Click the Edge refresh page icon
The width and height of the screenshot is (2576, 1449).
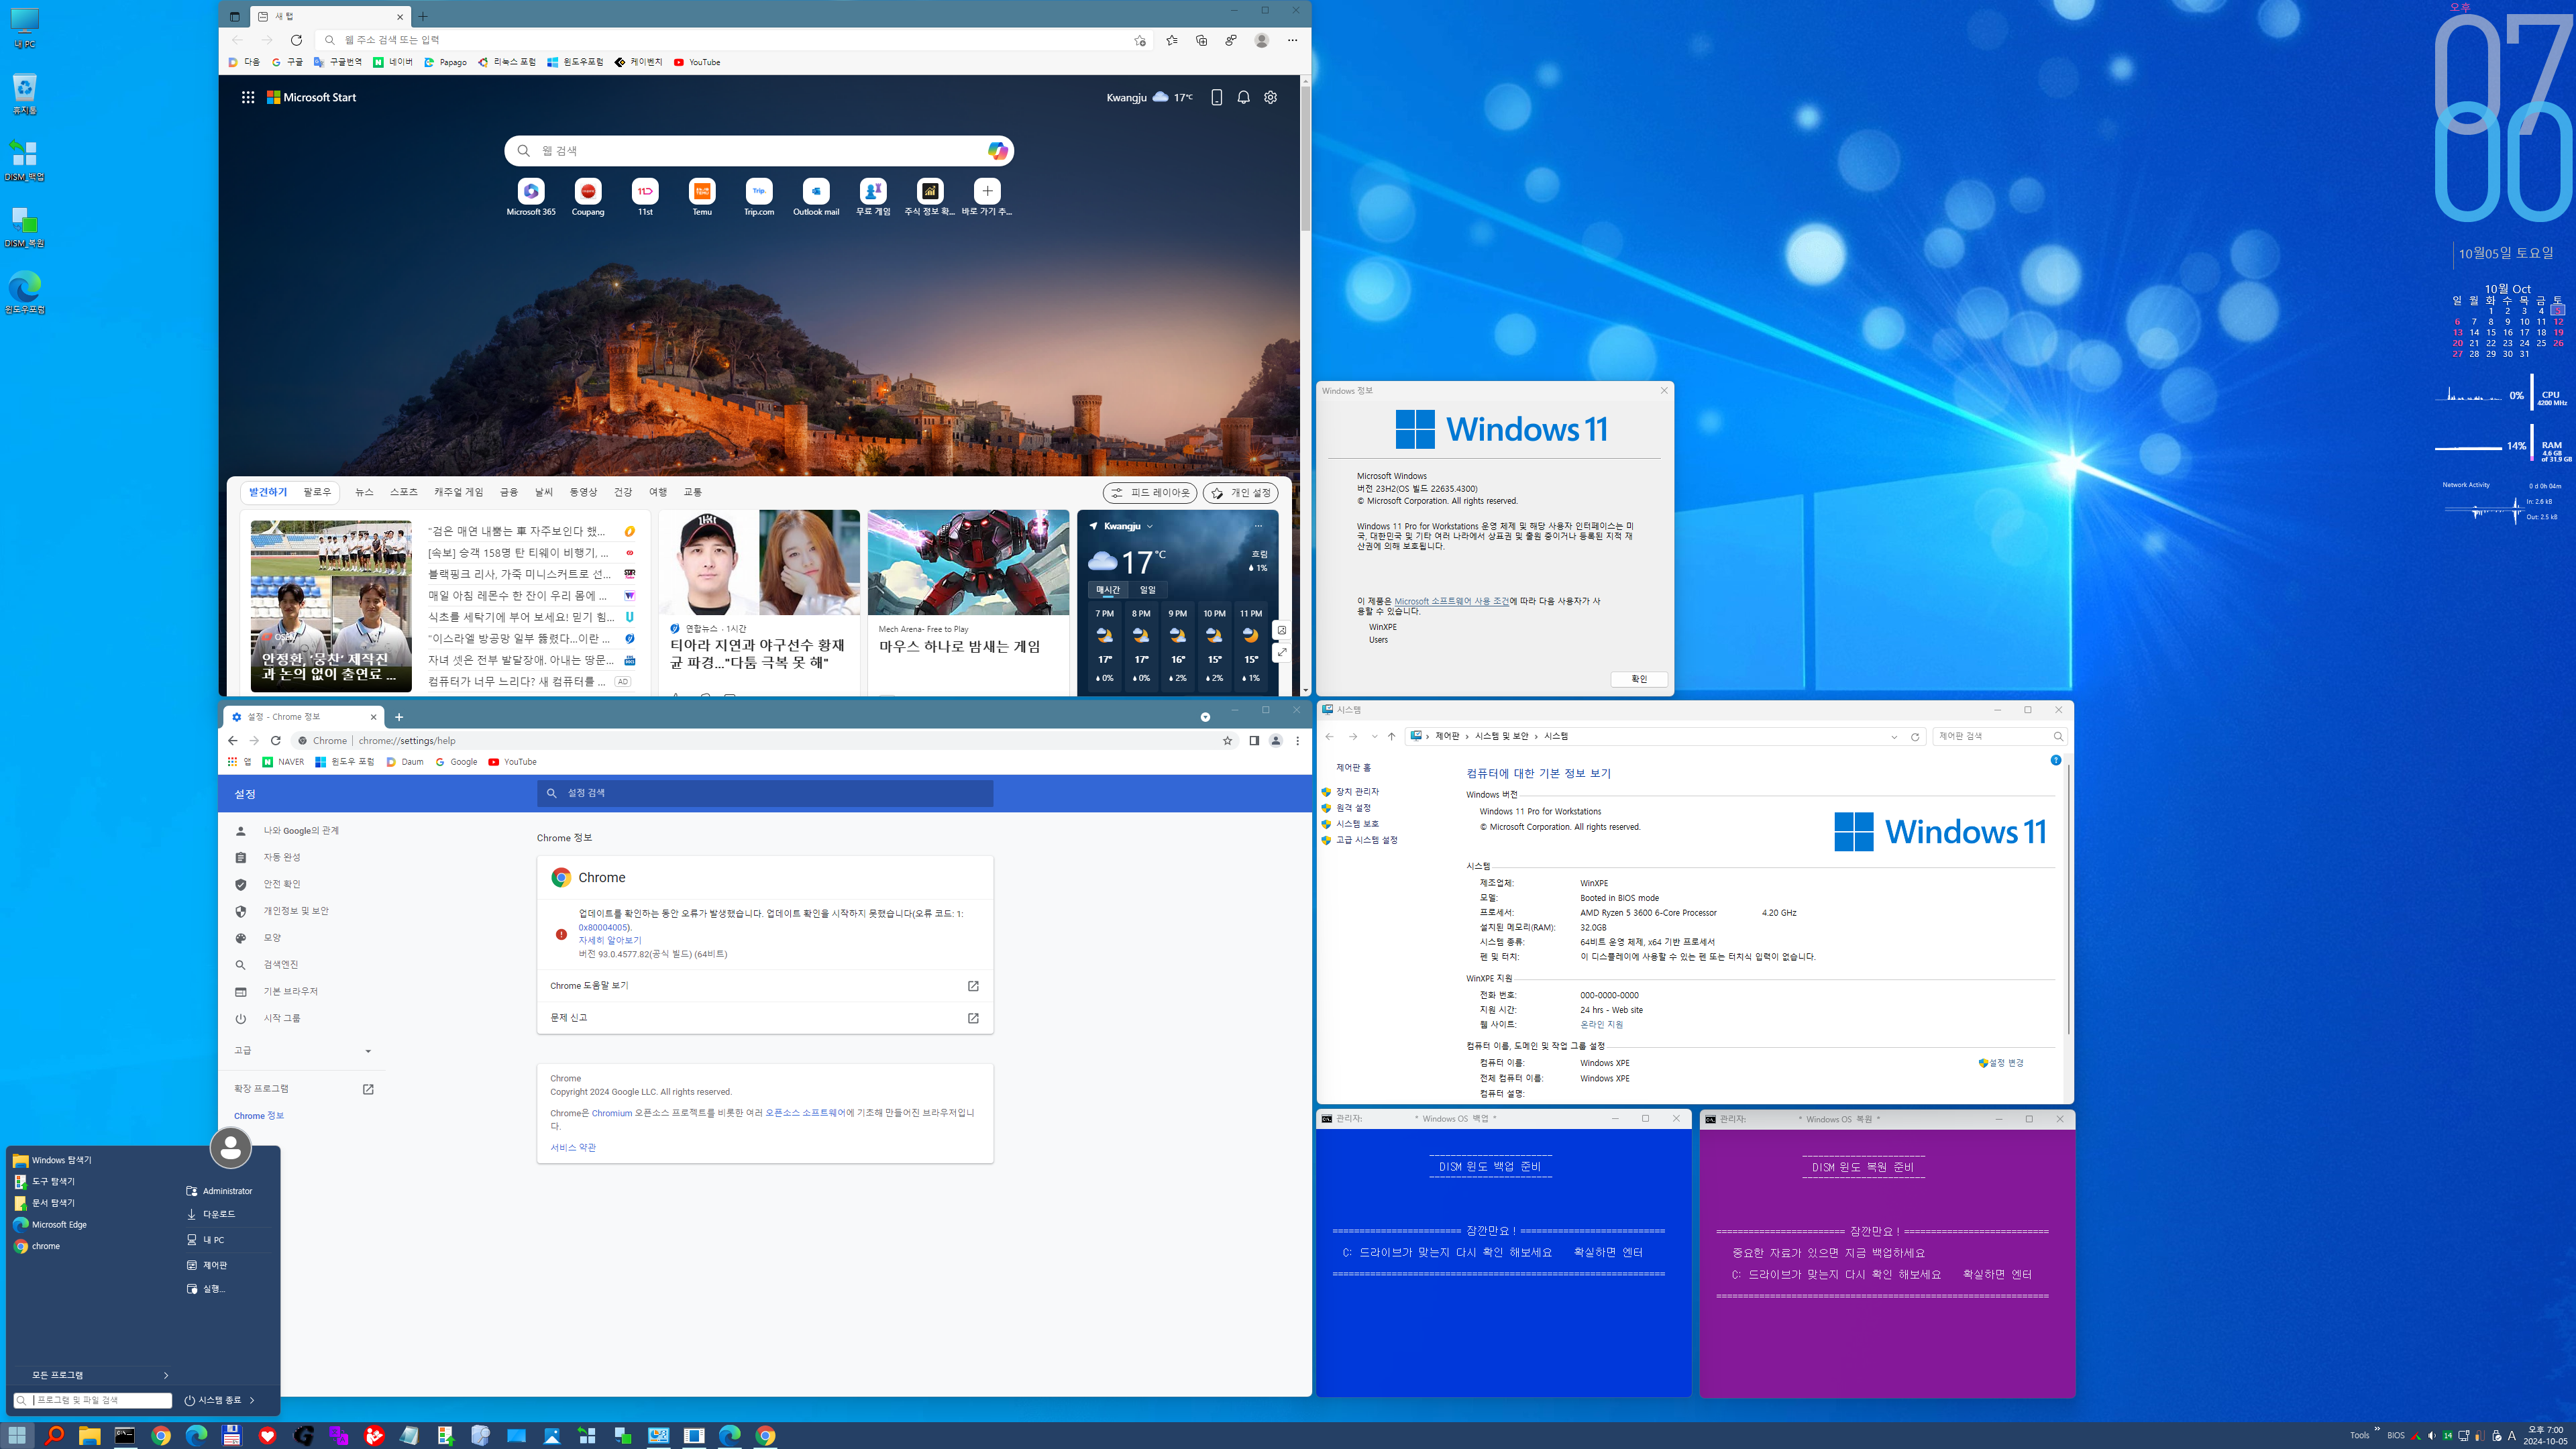(296, 40)
